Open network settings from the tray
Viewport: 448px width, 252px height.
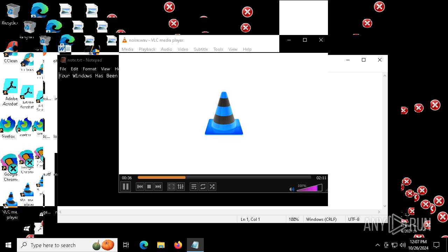tap(394, 245)
